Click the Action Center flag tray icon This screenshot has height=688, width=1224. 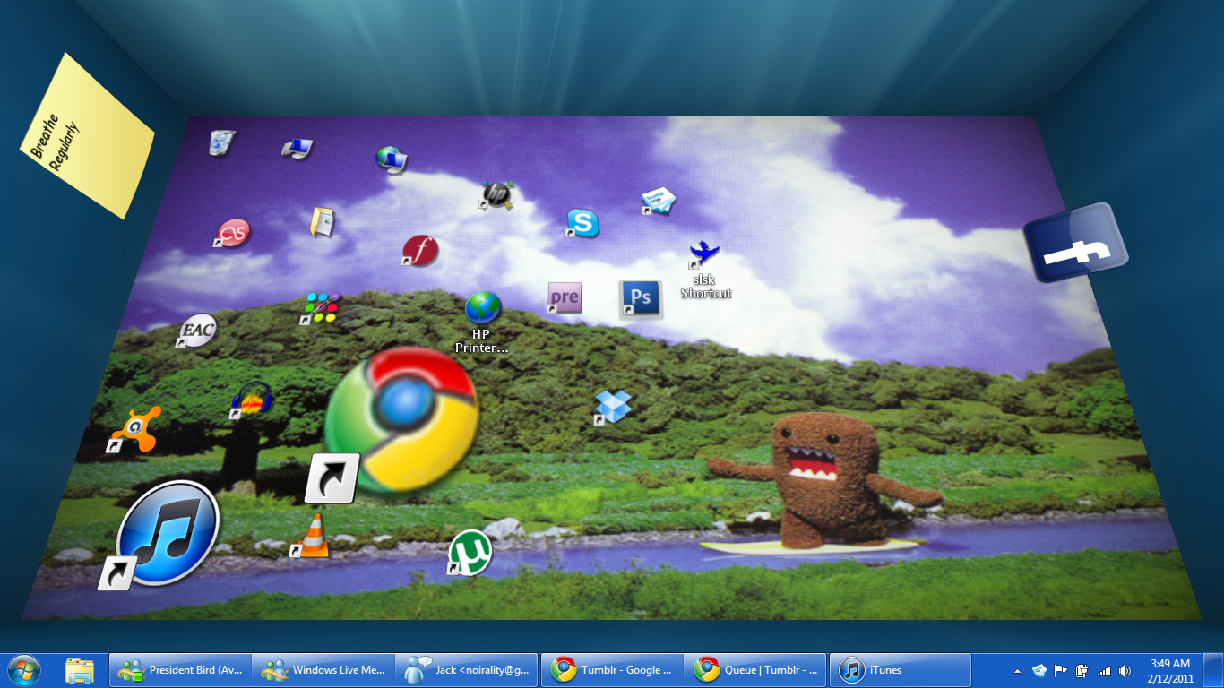click(1060, 670)
